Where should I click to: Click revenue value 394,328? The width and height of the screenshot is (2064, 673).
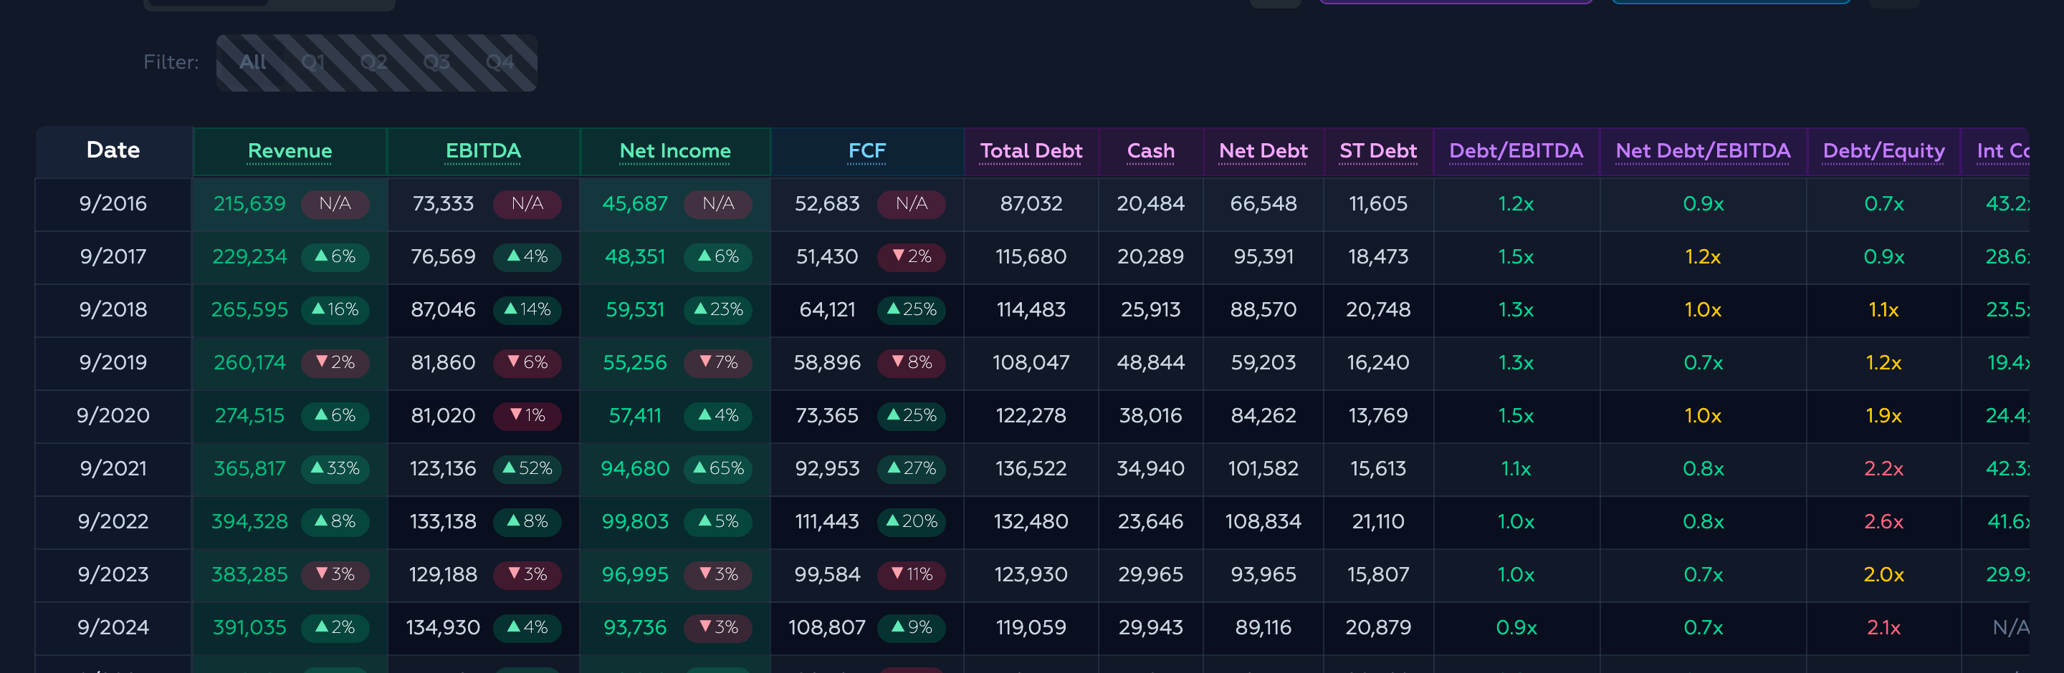tap(249, 521)
